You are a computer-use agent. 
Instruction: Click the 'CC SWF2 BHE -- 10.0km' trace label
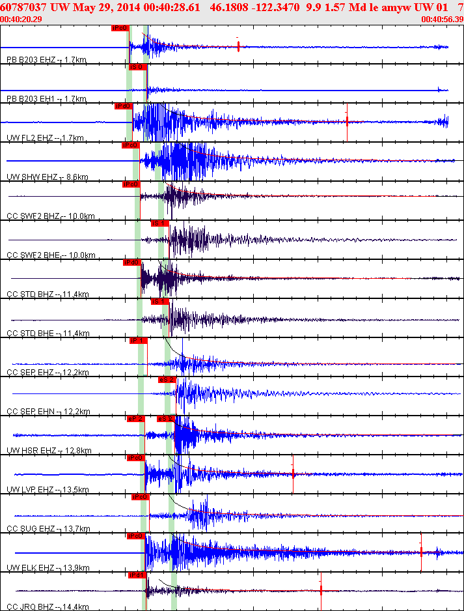pos(51,255)
